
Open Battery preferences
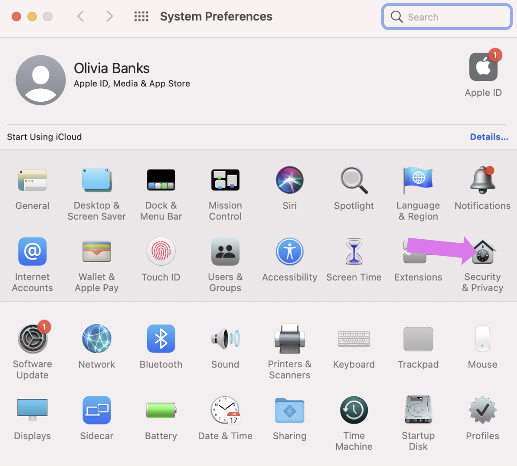tap(161, 410)
